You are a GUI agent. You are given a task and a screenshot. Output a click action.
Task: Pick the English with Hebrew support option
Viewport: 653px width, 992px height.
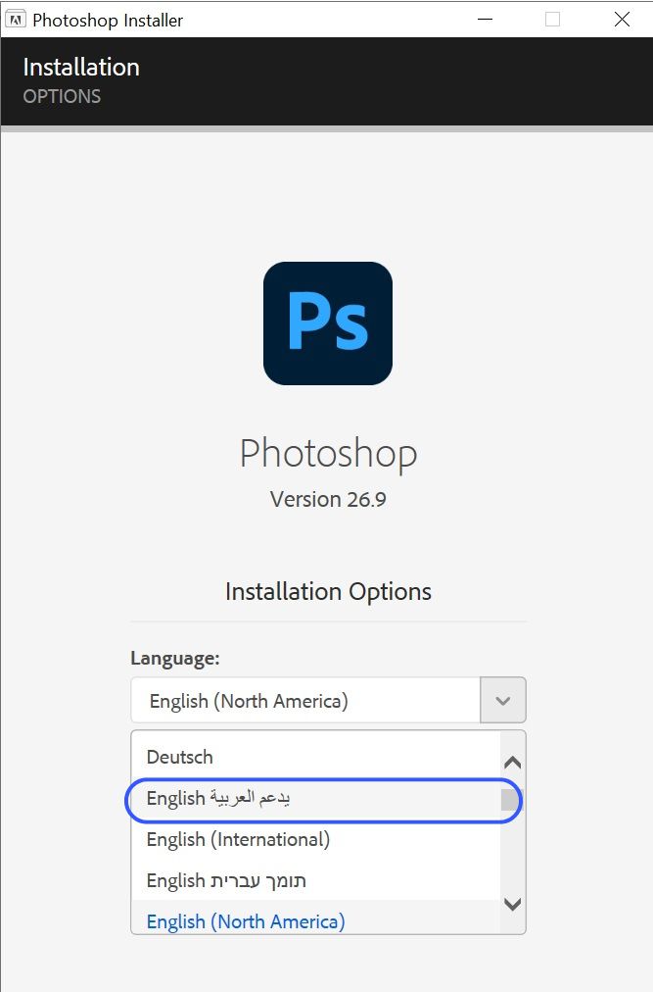tap(316, 880)
